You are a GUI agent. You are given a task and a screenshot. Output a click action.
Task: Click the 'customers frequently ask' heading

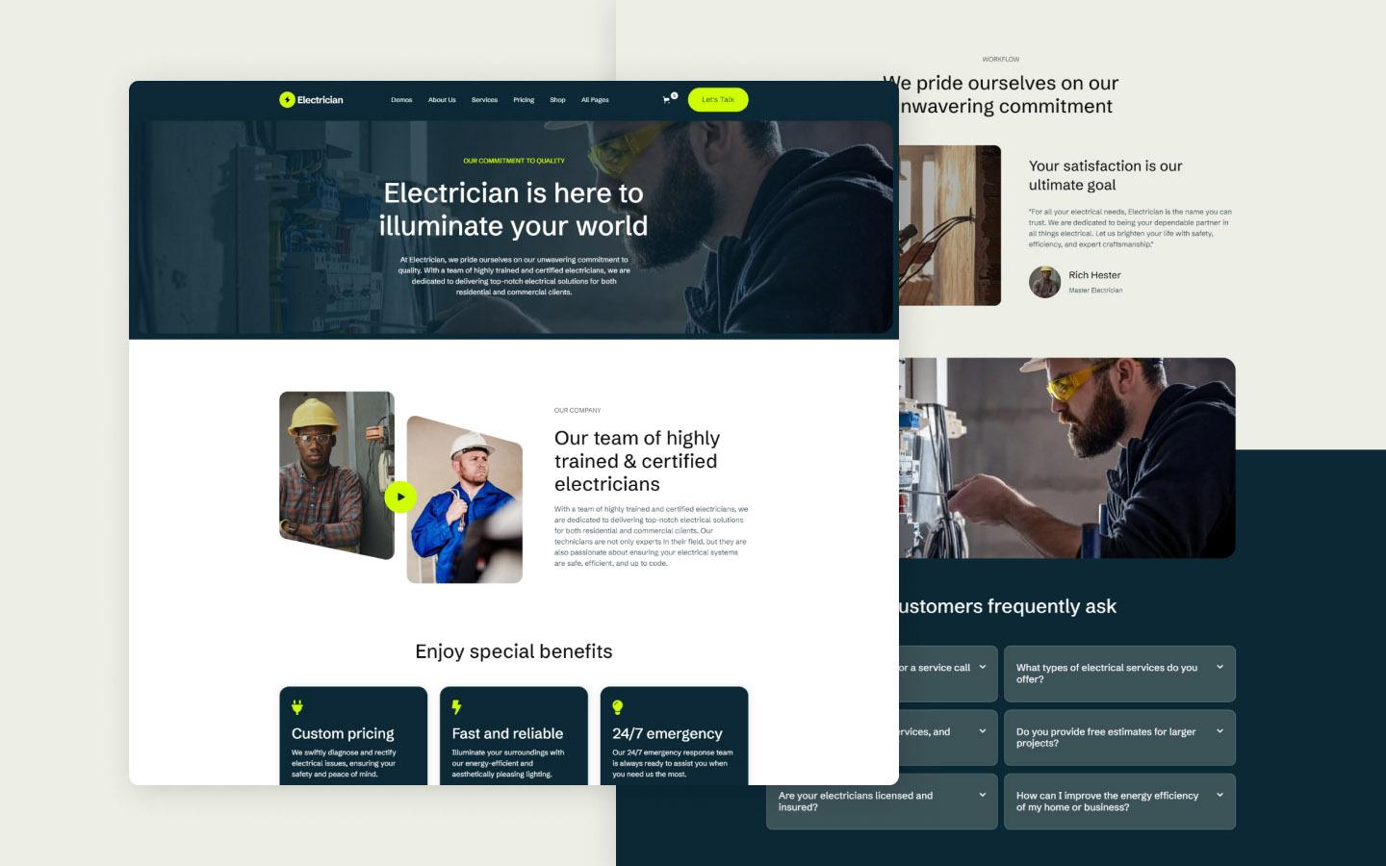point(1008,606)
